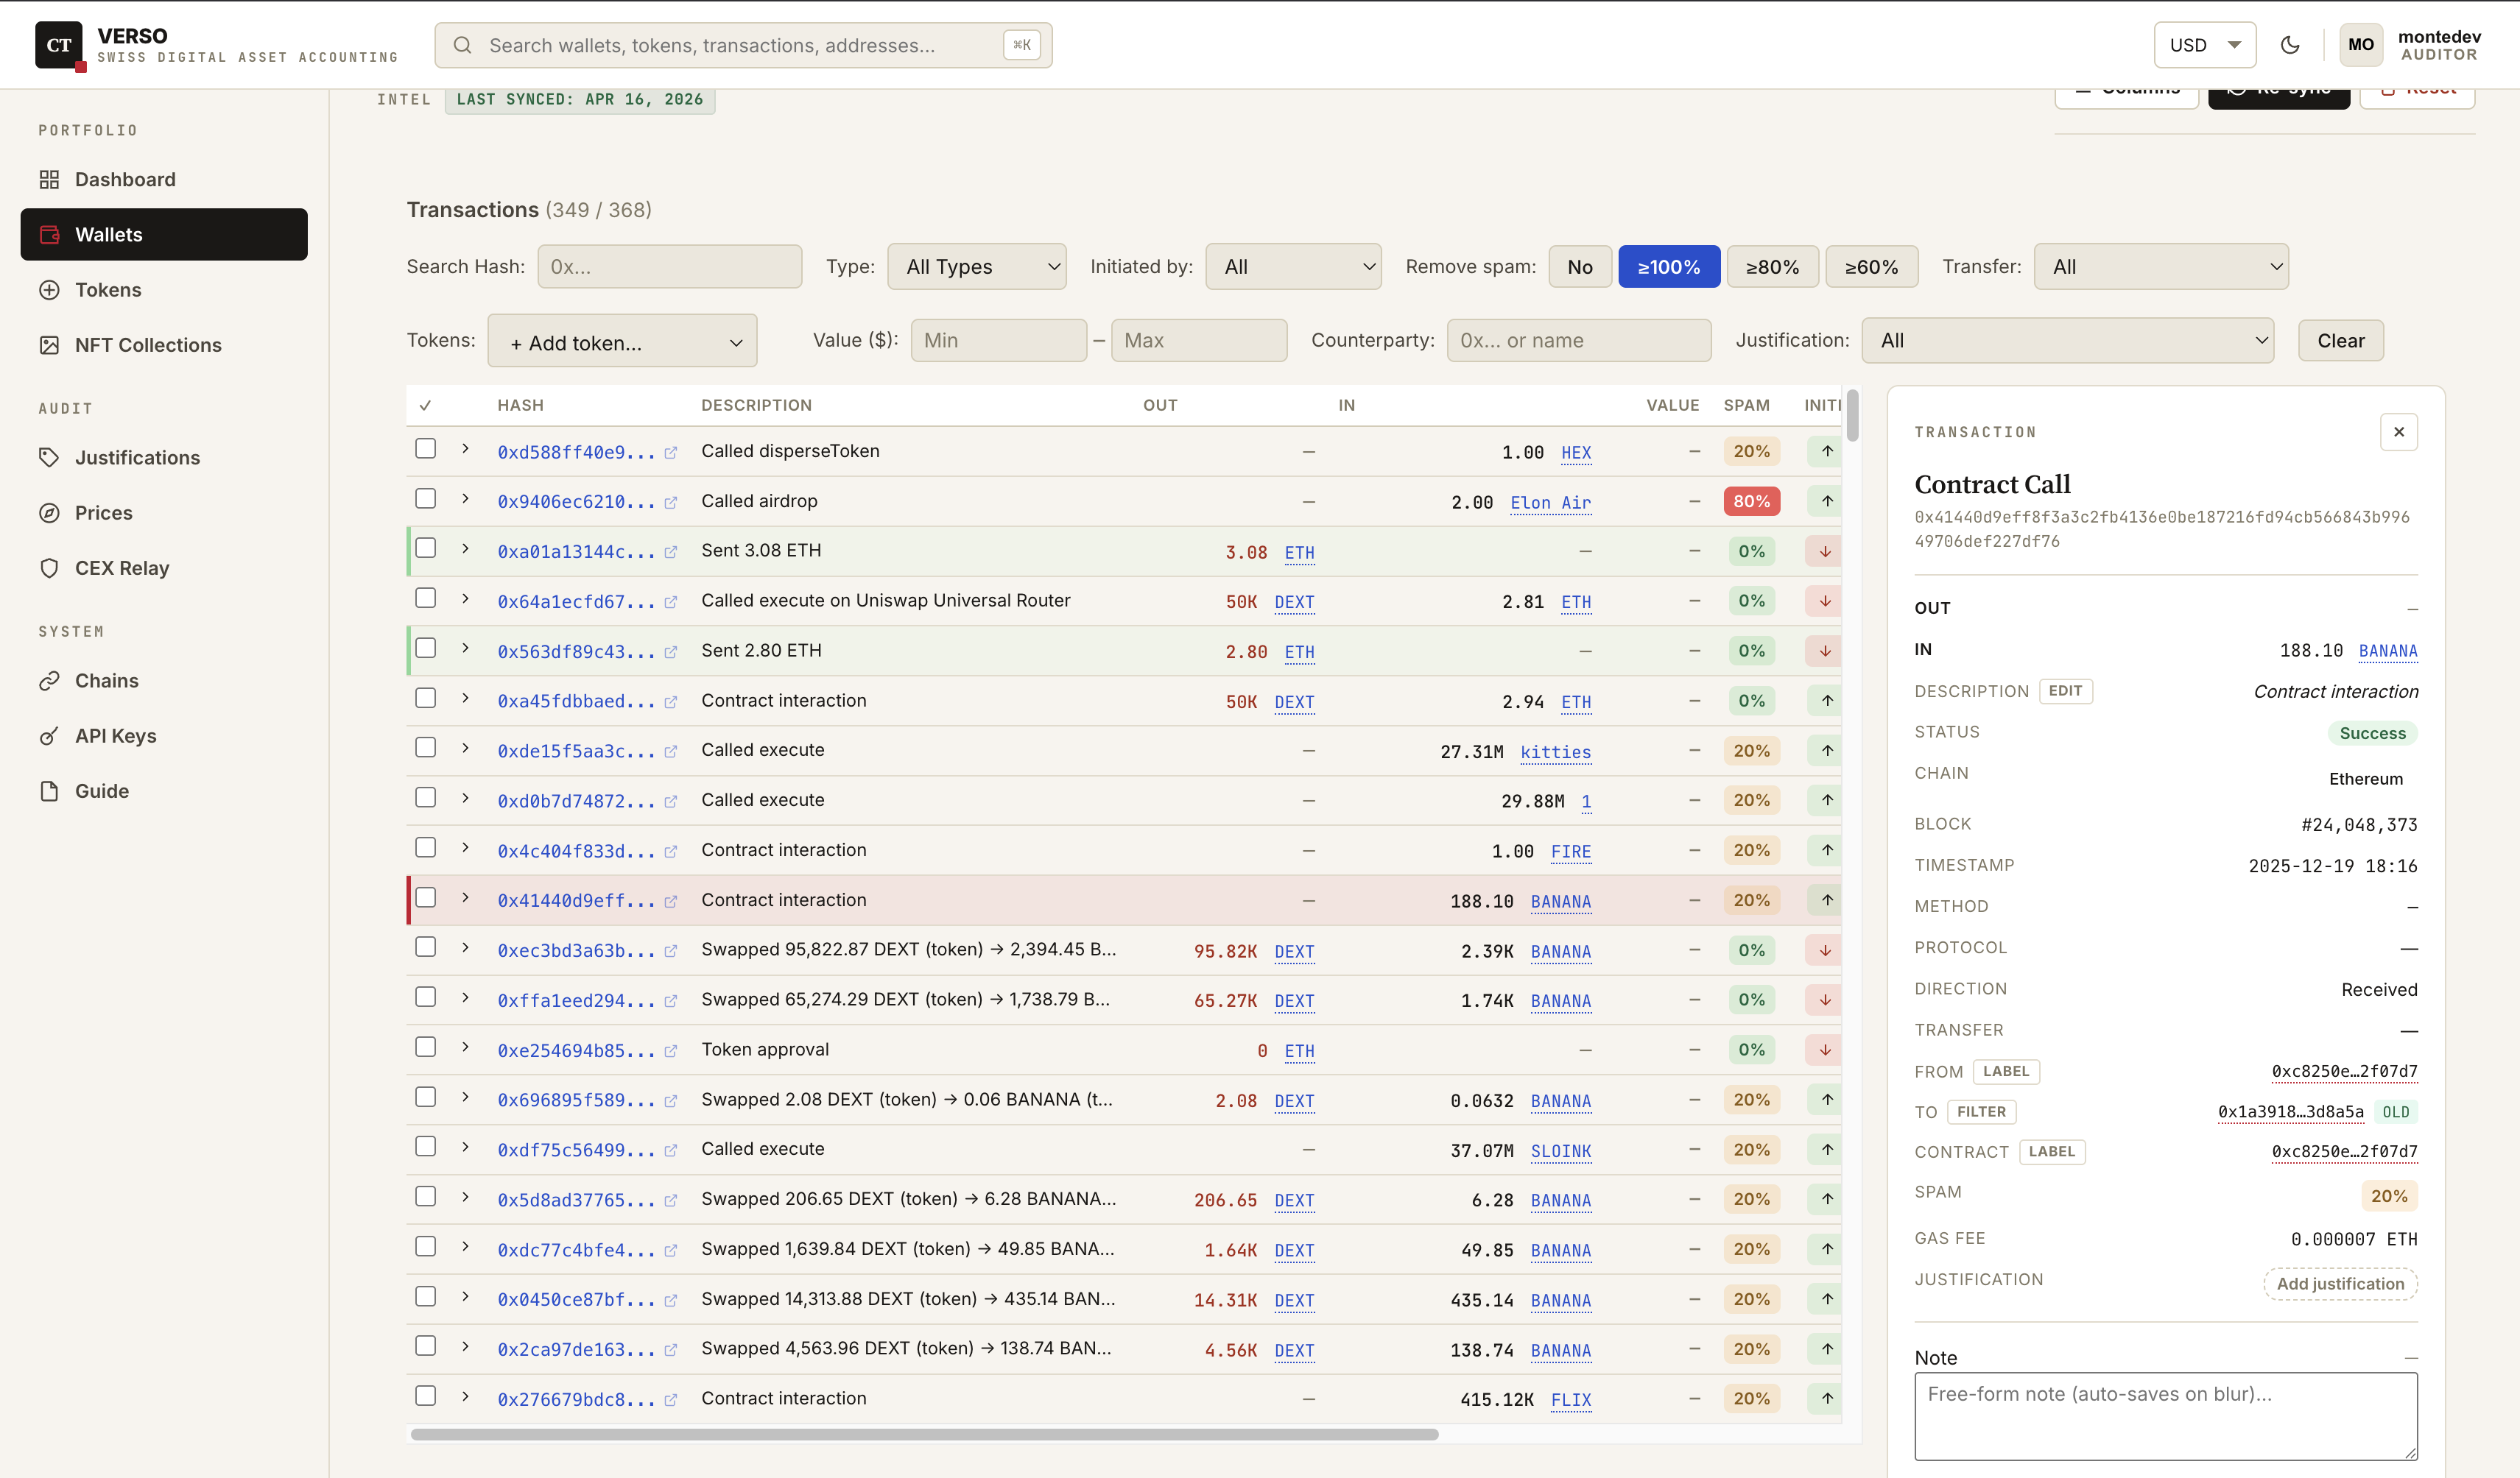Open the Add token dropdown

point(622,342)
